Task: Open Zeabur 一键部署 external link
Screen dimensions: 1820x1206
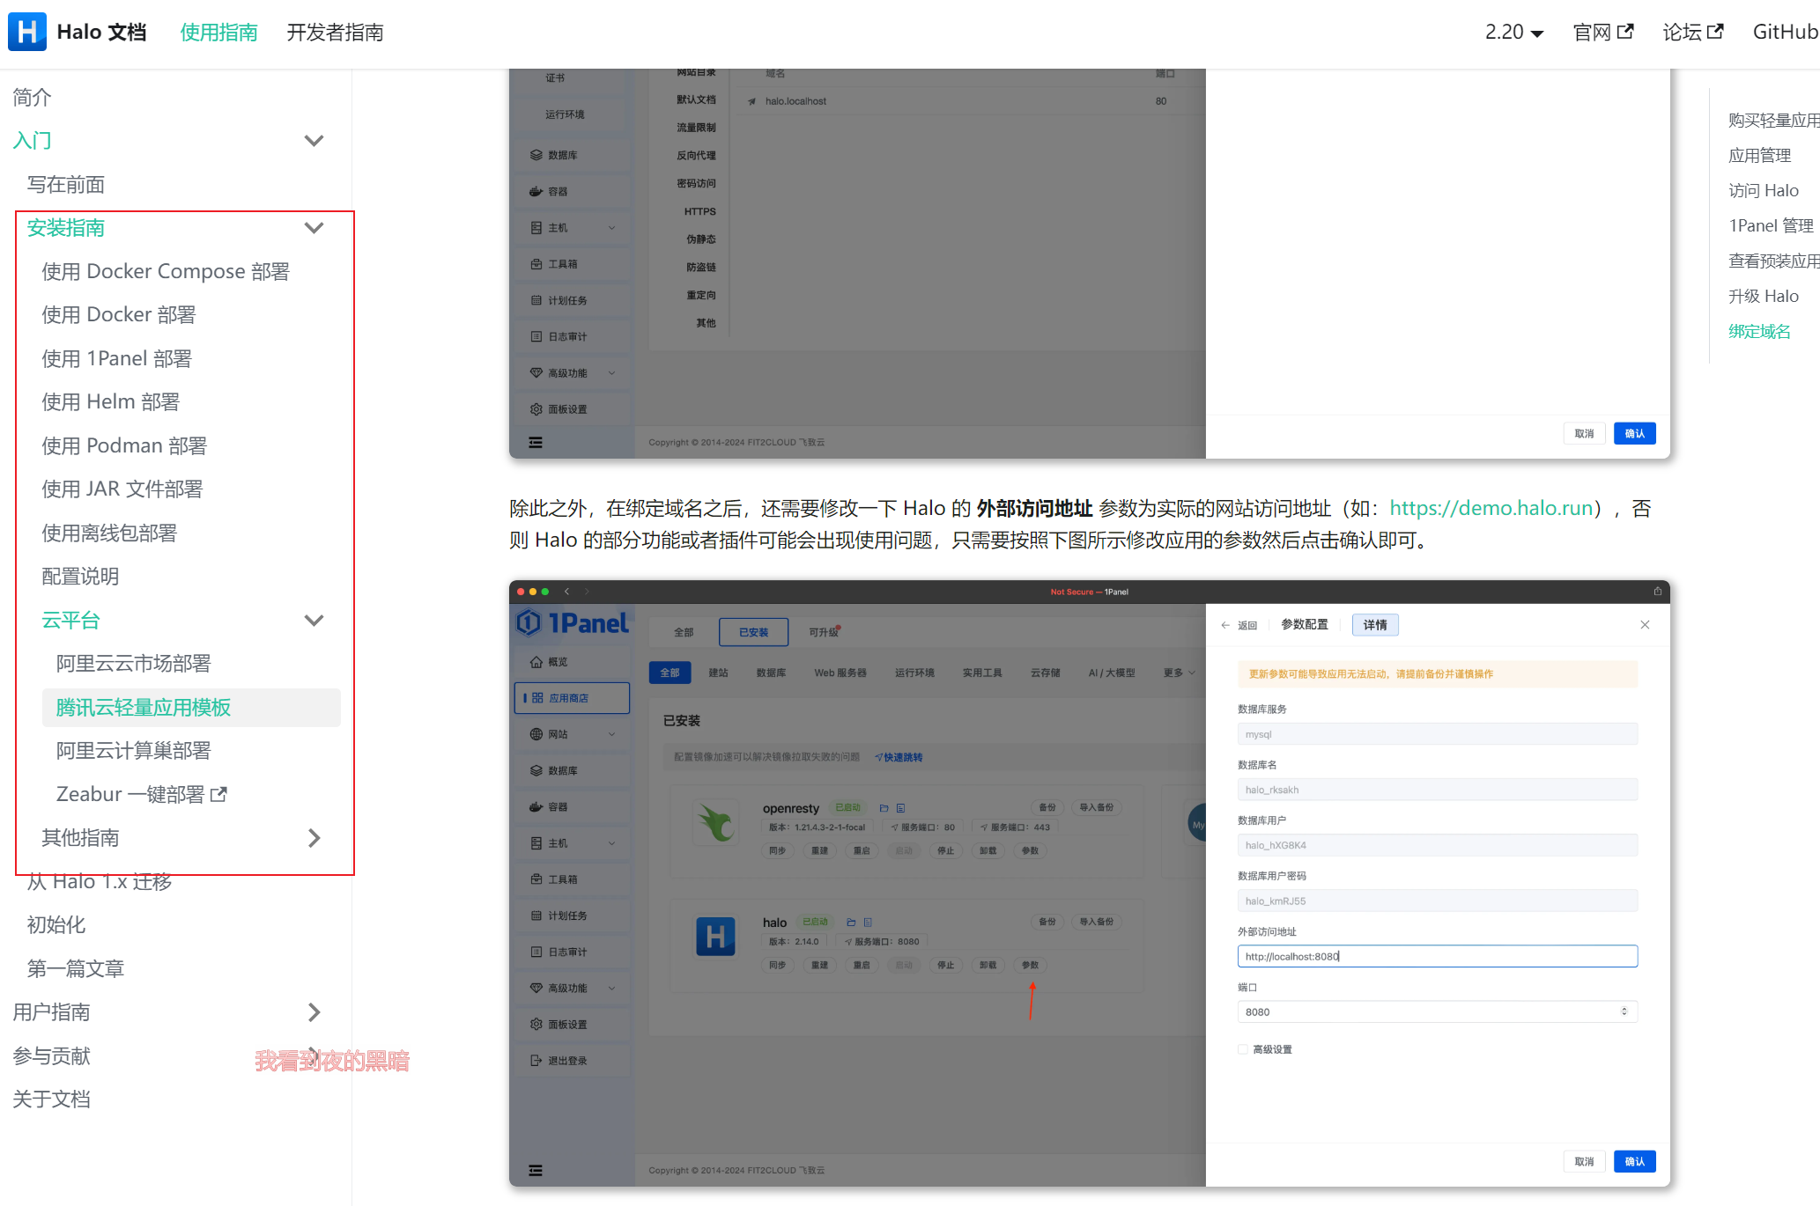Action: click(141, 794)
